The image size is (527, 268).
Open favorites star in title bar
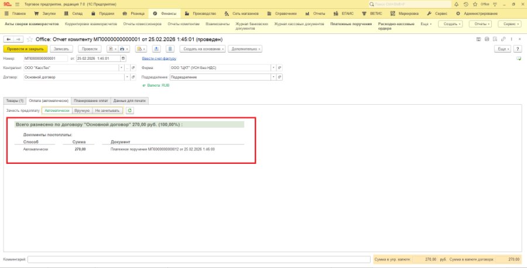click(475, 4)
